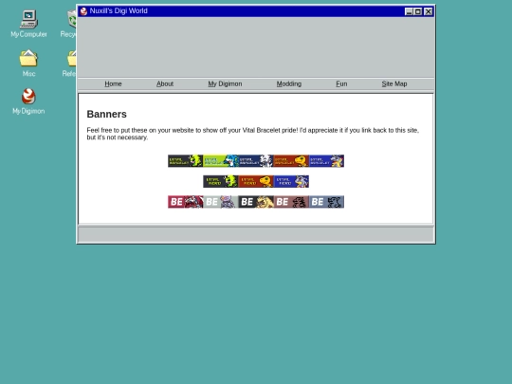This screenshot has width=512, height=384.
Task: Click the "Feel free to put these" paragraph
Action: pyautogui.click(x=253, y=134)
